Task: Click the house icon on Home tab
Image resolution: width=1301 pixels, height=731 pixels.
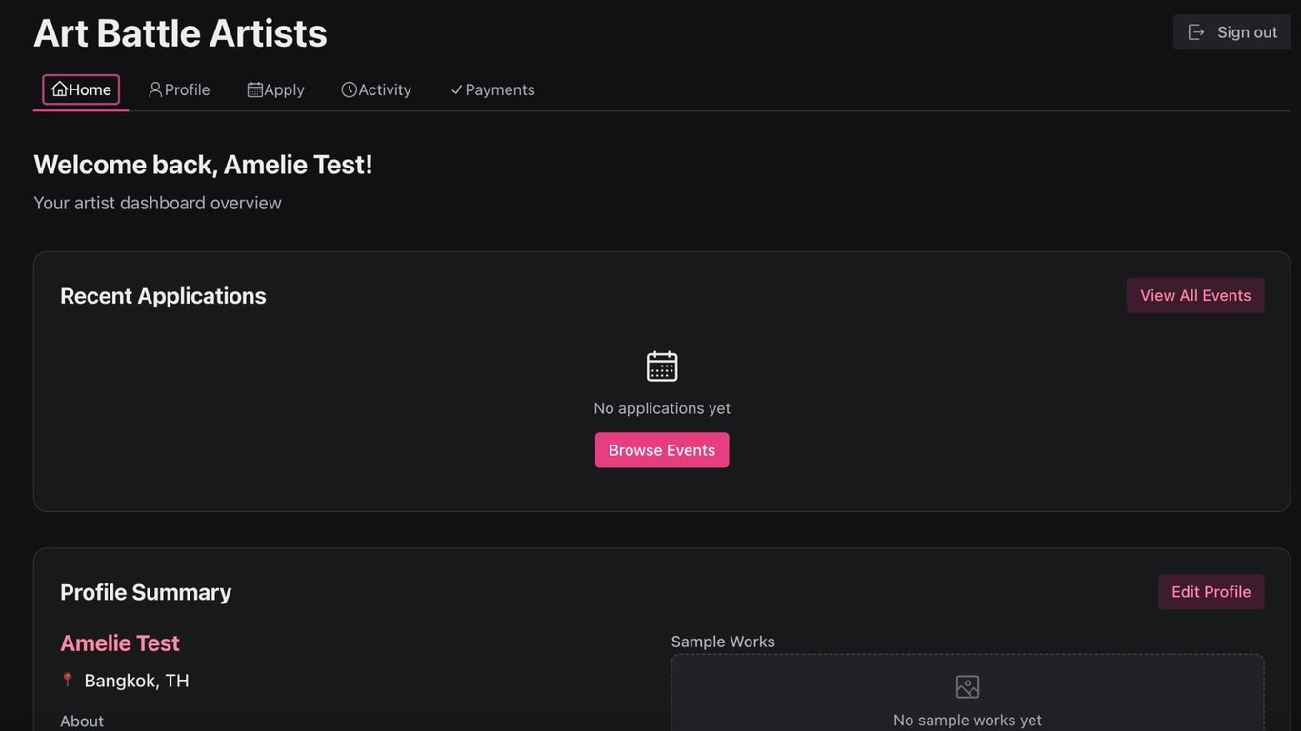Action: point(60,89)
